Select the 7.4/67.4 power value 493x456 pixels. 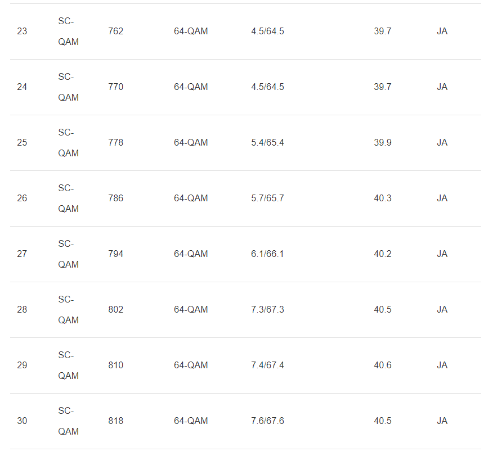267,365
